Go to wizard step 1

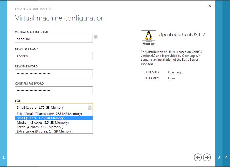pos(4,157)
